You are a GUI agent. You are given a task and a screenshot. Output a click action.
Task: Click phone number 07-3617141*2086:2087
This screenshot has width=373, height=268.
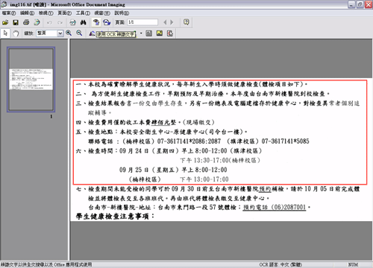189,141
